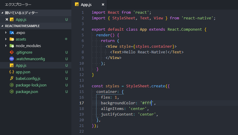
Task: Select the assets folder name
Action: tap(21, 39)
